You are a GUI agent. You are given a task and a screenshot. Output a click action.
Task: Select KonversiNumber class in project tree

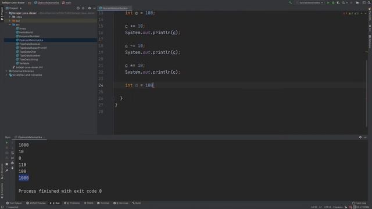[27, 36]
